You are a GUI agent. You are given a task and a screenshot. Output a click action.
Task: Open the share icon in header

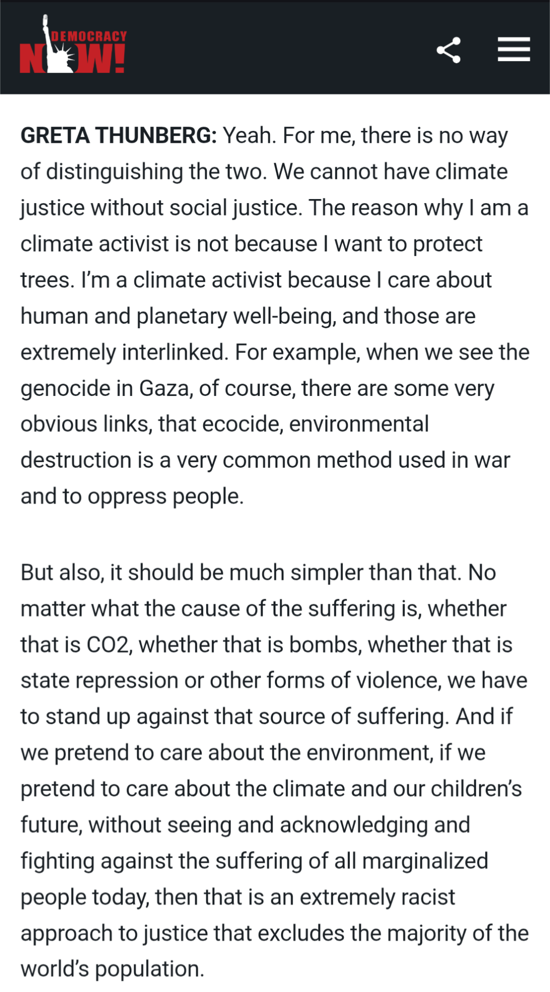[448, 50]
